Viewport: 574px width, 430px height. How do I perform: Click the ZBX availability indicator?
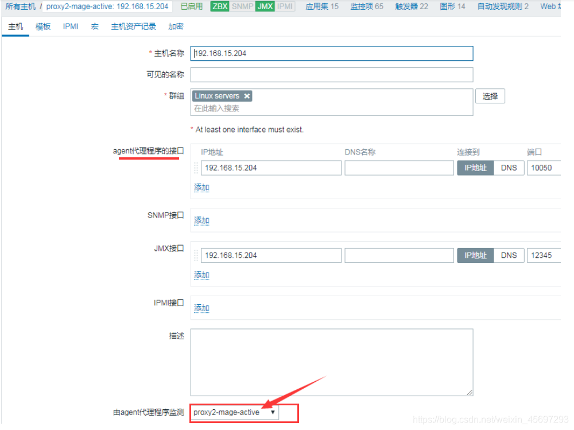(x=220, y=6)
